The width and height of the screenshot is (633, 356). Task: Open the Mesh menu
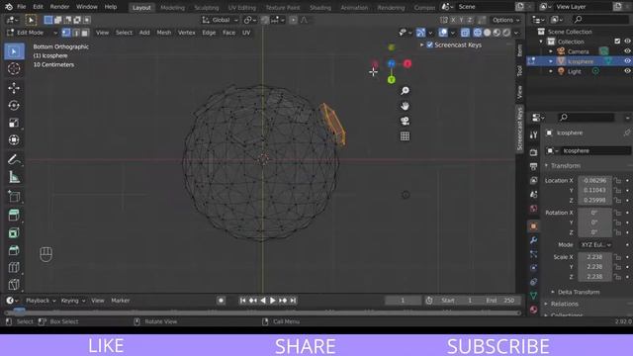pos(164,33)
